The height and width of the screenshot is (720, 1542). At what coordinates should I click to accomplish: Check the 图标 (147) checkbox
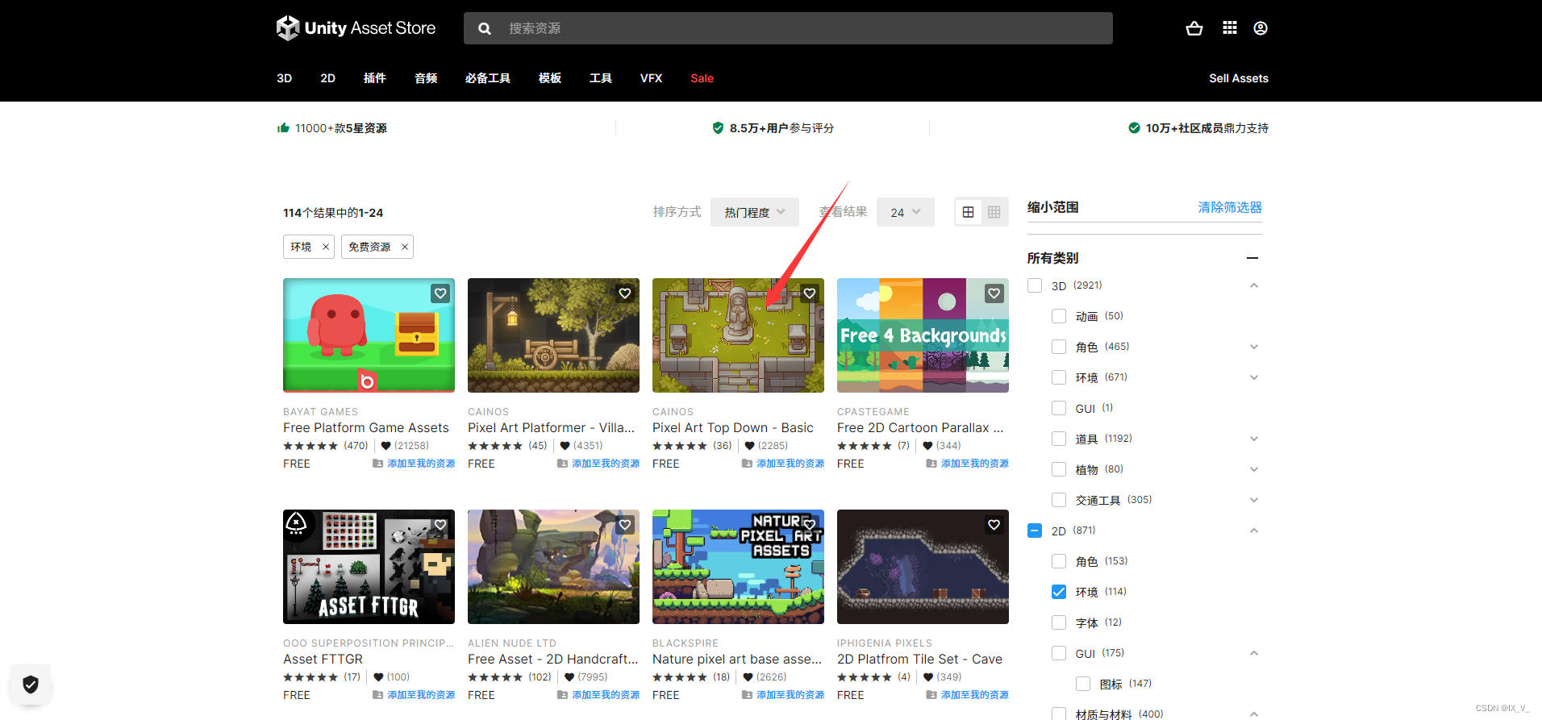[1083, 684]
